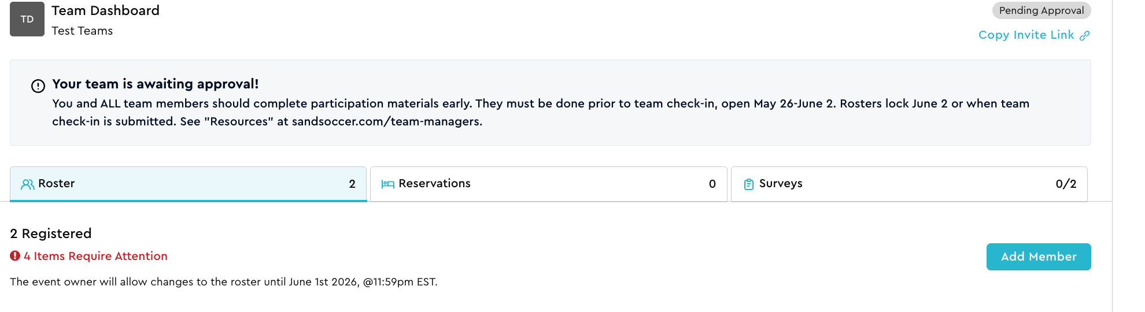
Task: Switch to the Roster tab
Action: click(x=189, y=184)
